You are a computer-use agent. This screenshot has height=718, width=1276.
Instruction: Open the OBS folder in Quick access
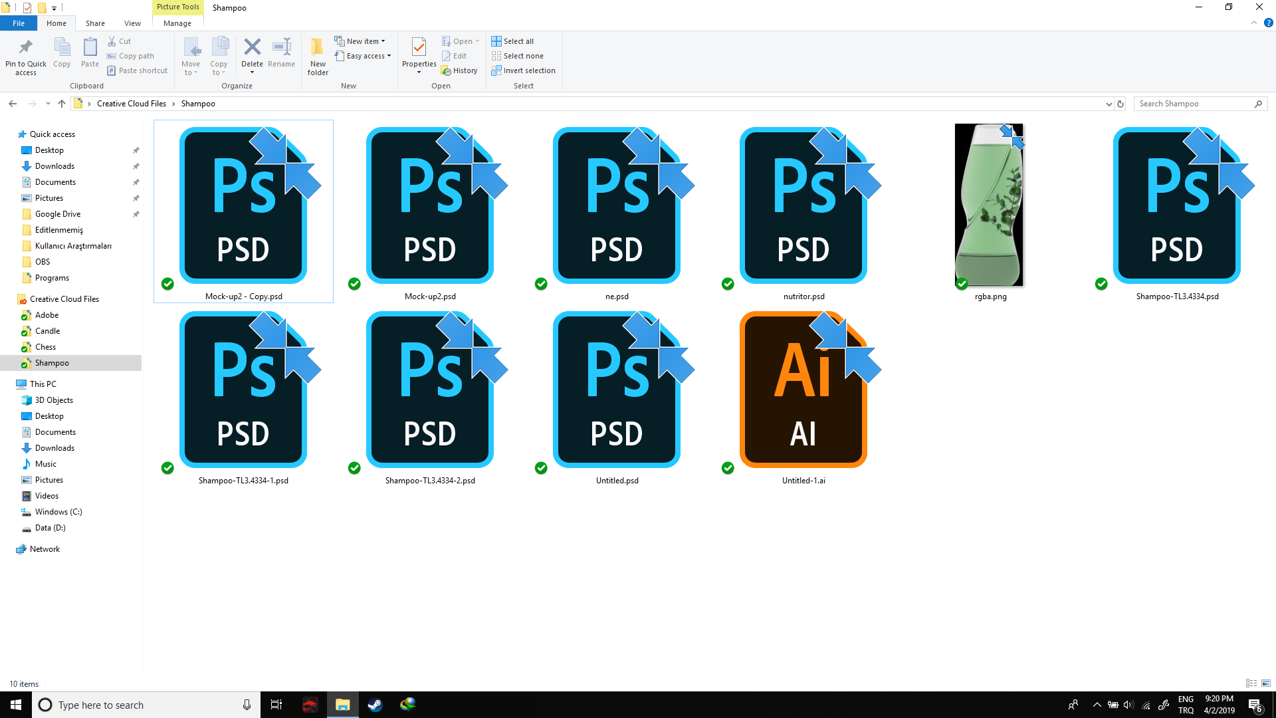[x=43, y=262]
